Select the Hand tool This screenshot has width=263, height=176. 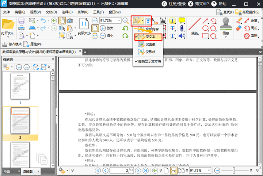(x=62, y=20)
